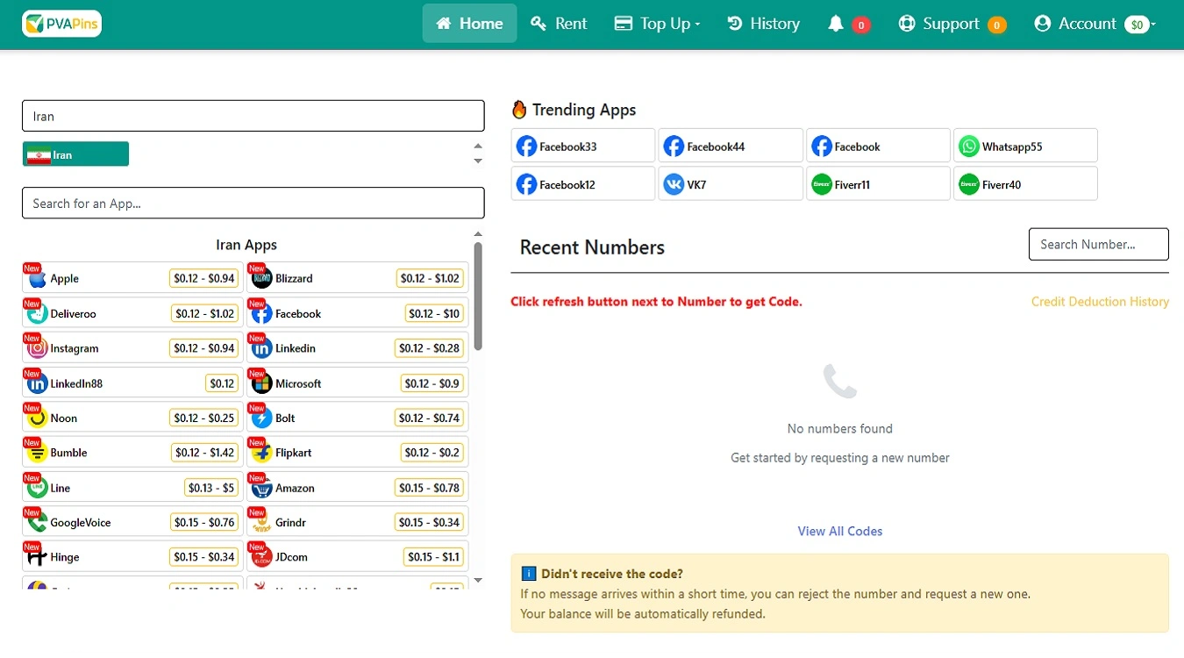
Task: Click the down arrow of the country list
Action: tap(478, 161)
